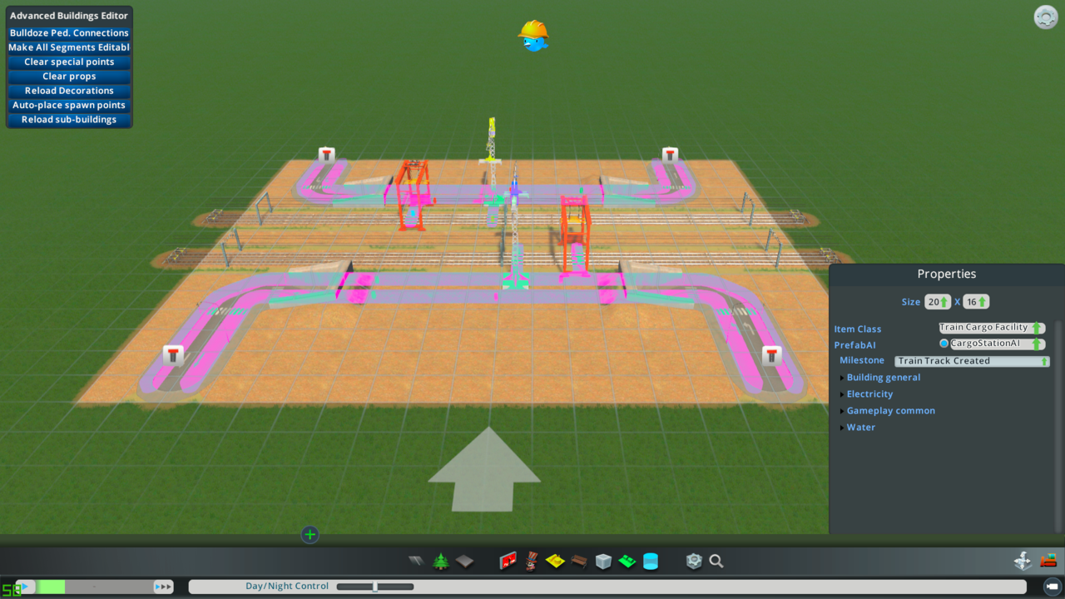This screenshot has height=599, width=1065.
Task: Click the green FPS counter
Action: click(12, 589)
